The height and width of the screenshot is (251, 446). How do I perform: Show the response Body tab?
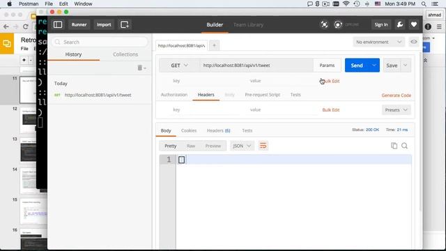(x=166, y=130)
